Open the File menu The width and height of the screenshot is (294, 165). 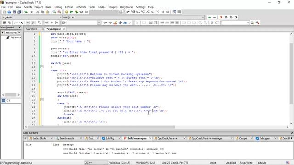point(3,7)
